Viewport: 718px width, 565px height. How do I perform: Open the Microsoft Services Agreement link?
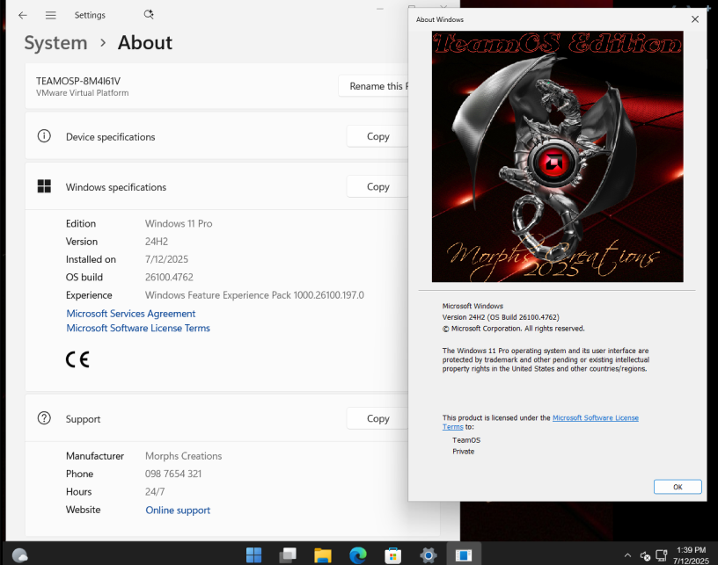pos(131,314)
